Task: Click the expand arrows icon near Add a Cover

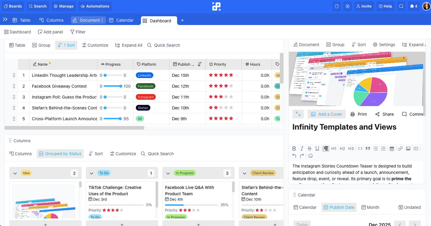Action: 298,114
